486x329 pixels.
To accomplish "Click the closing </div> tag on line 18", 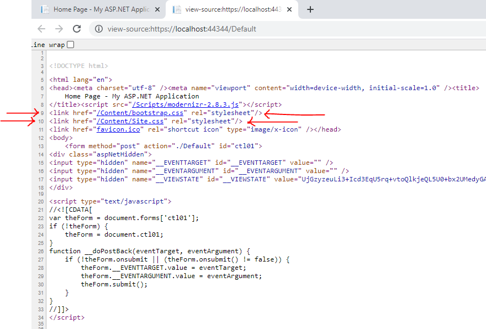I will (x=61, y=187).
